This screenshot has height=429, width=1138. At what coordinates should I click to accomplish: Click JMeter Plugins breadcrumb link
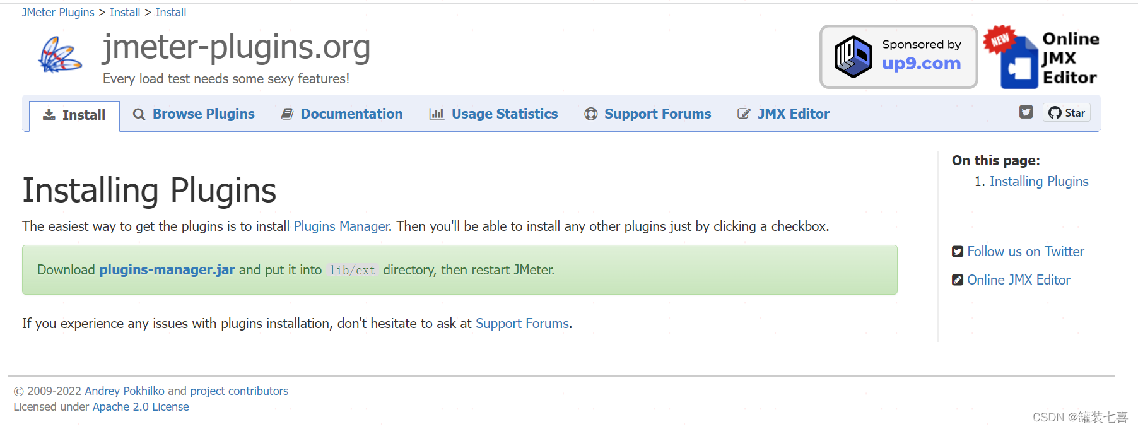coord(58,13)
